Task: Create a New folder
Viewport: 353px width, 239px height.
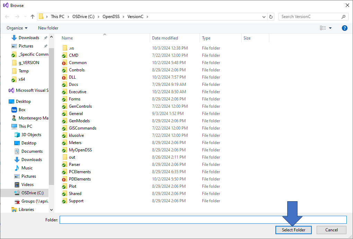Action: pos(48,28)
